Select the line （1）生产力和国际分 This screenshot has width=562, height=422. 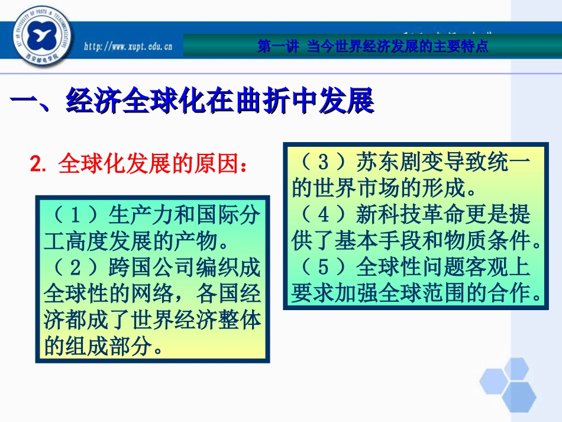point(154,215)
